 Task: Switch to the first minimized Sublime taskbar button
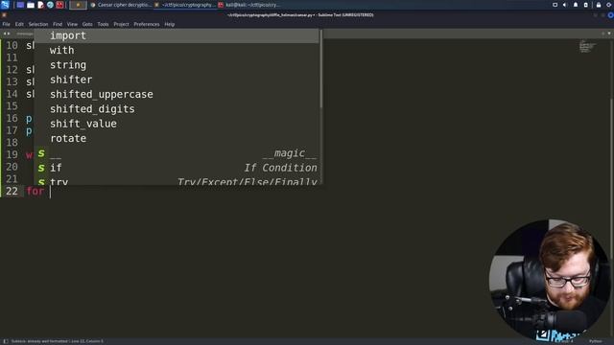tap(78, 5)
